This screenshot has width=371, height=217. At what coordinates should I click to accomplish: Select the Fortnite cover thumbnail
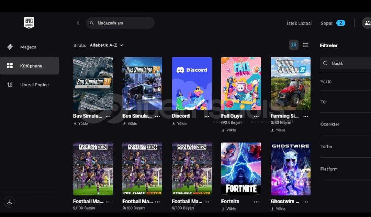pos(241,169)
